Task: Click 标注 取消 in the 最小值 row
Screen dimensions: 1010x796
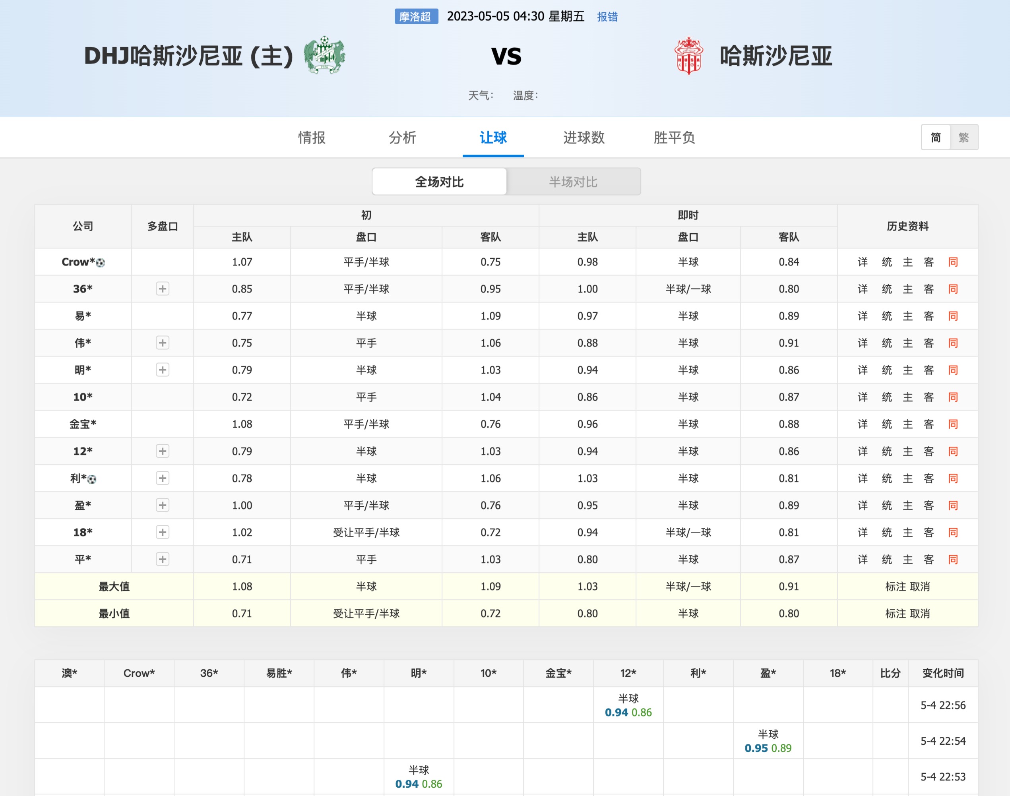Action: point(907,613)
